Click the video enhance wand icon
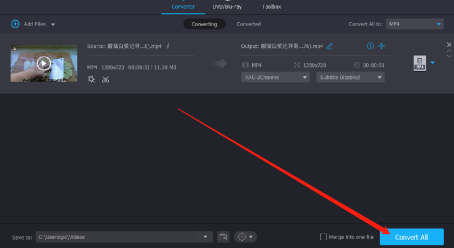Screen dimensions: 454x248 click(x=92, y=80)
